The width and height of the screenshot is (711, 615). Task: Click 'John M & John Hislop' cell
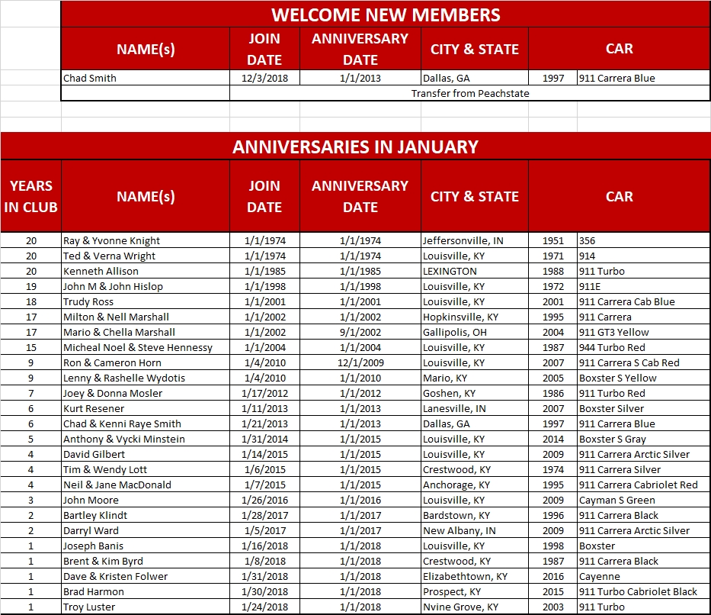pyautogui.click(x=146, y=286)
